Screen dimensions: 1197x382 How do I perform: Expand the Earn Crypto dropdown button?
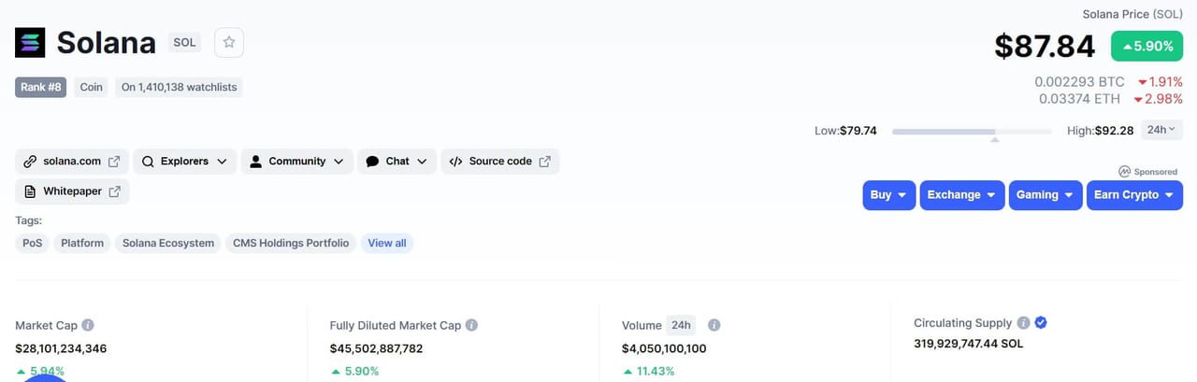1135,195
